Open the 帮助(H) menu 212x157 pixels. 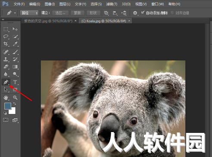tap(174, 4)
